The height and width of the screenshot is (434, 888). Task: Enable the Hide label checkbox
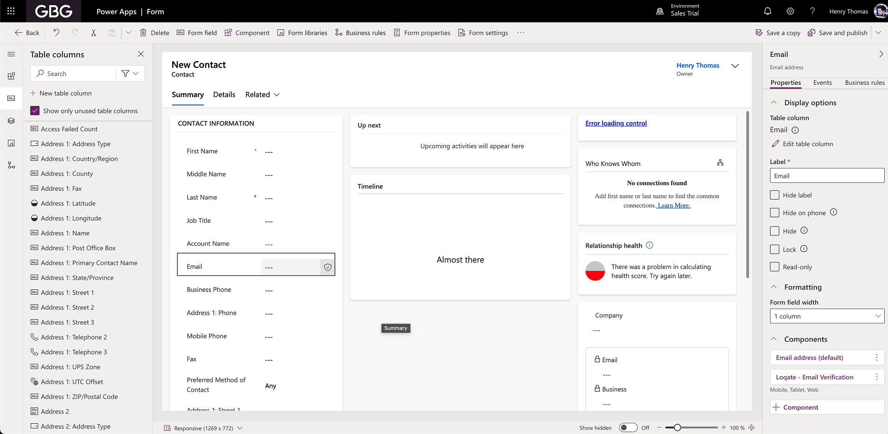(774, 195)
